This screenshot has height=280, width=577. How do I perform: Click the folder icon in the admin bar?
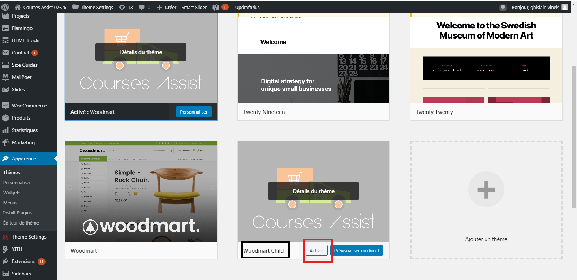[x=75, y=7]
